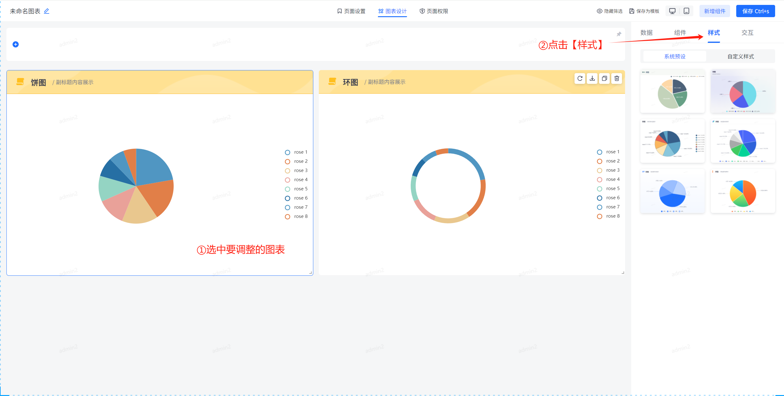Toggle rose 3 in 饼图 legend

click(296, 170)
